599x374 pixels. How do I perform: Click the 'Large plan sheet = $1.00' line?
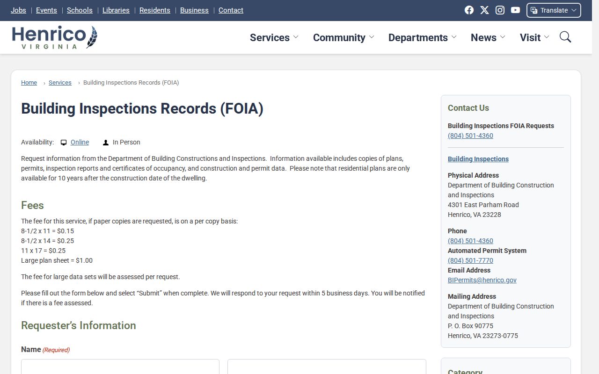click(57, 260)
